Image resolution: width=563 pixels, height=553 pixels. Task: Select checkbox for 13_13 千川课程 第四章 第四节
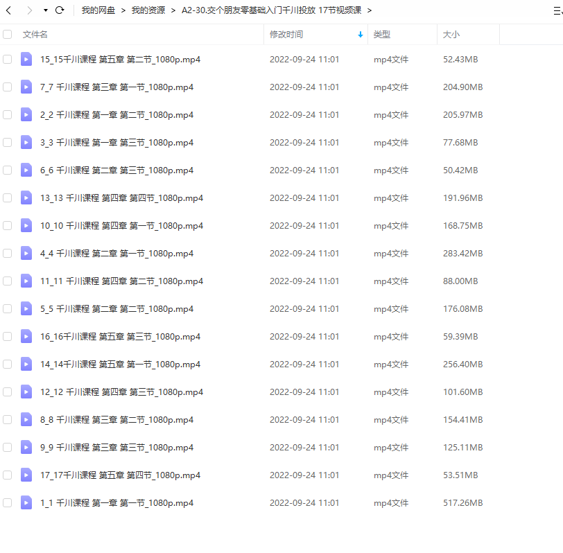tap(8, 198)
